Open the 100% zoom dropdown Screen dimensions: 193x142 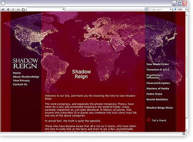tap(186, 9)
